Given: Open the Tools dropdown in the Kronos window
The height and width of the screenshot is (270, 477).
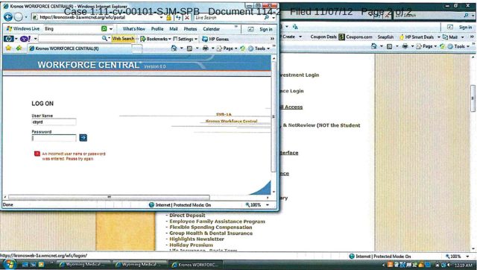Looking at the screenshot, I should (259, 48).
